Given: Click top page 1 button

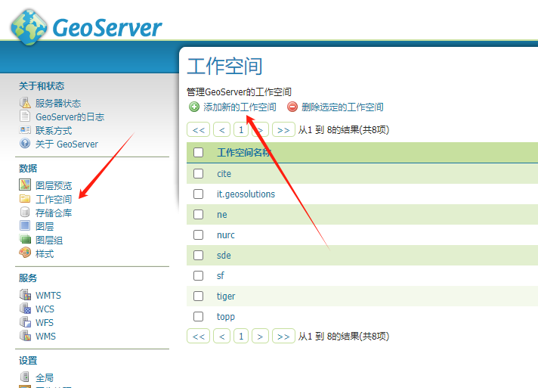Looking at the screenshot, I should click(241, 129).
